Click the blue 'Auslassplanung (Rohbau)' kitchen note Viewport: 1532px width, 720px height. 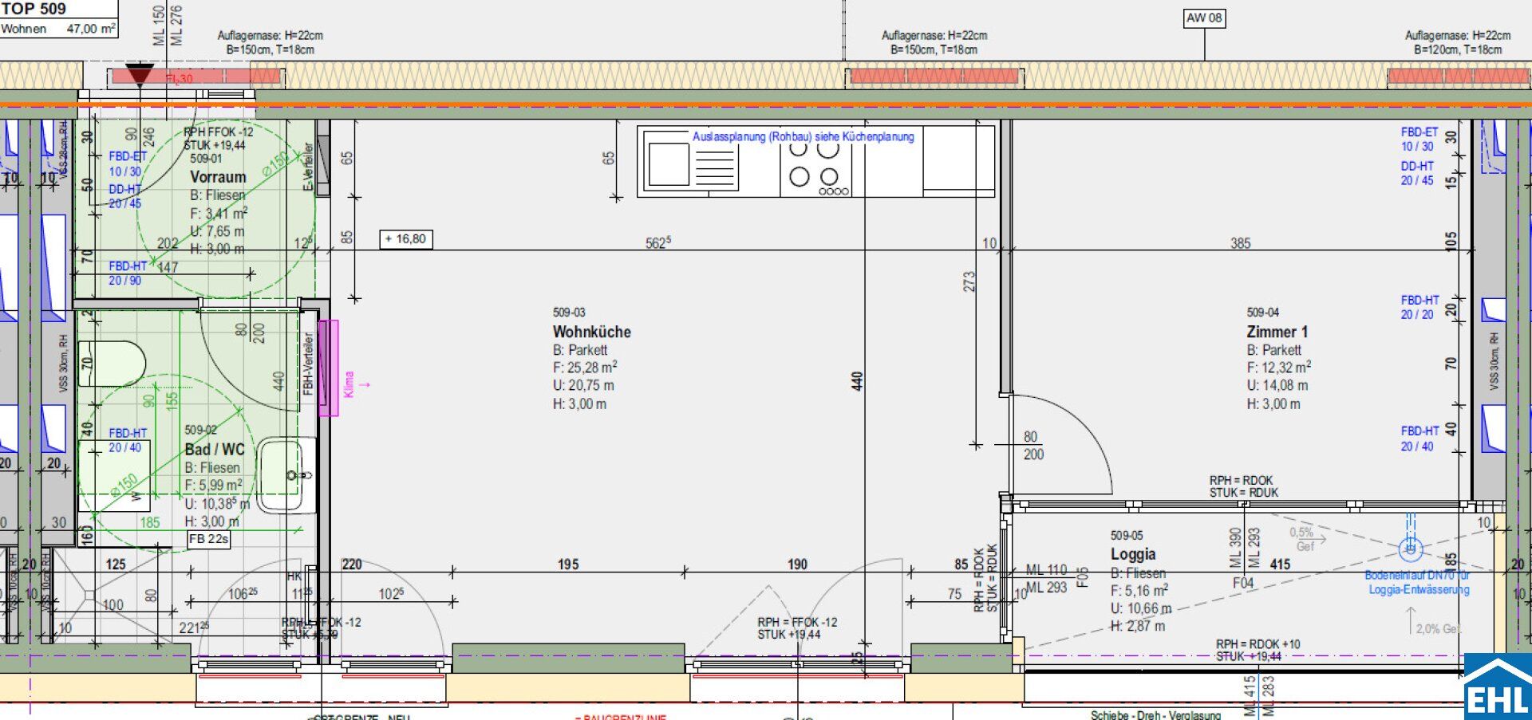(x=803, y=136)
